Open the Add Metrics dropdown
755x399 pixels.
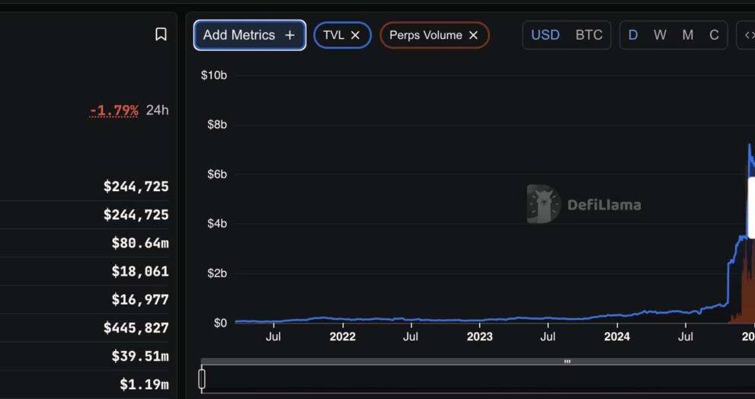[239, 35]
